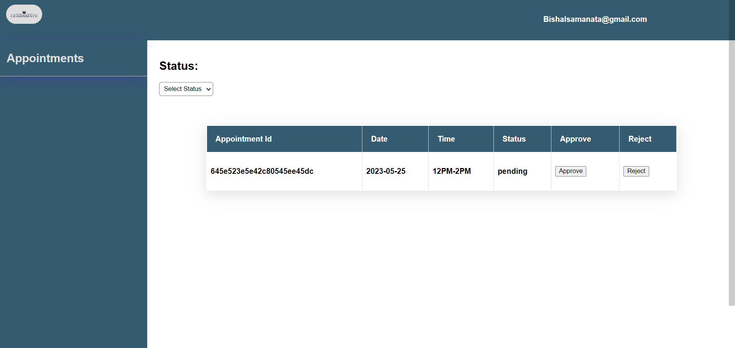The image size is (735, 348).
Task: Click the Approve column header
Action: click(x=575, y=139)
